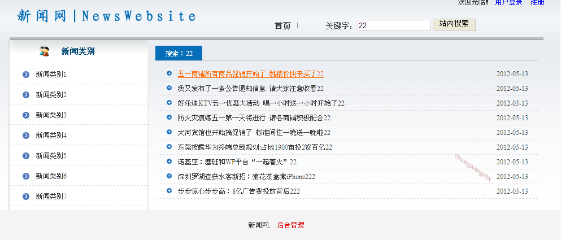Click the arrow icon beside 新闻类别6
The height and width of the screenshot is (240, 561).
tap(26, 176)
